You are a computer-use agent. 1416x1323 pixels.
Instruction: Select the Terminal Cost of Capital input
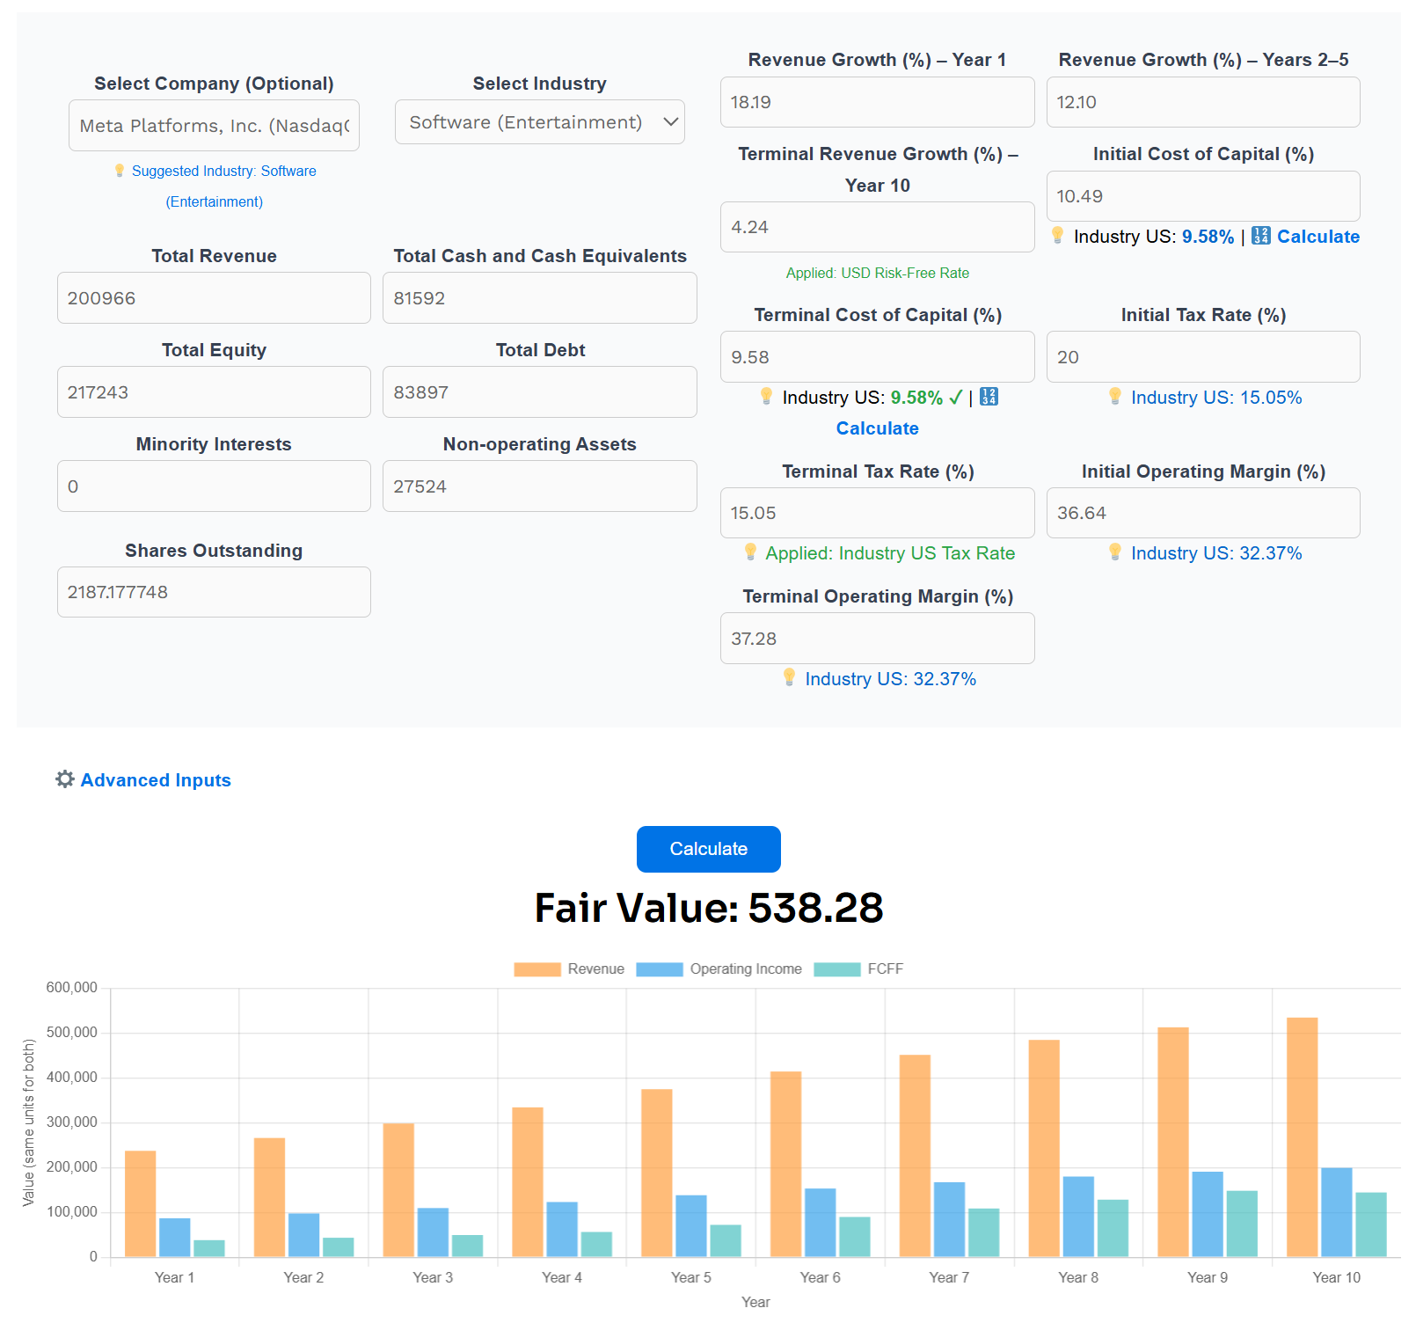point(878,357)
